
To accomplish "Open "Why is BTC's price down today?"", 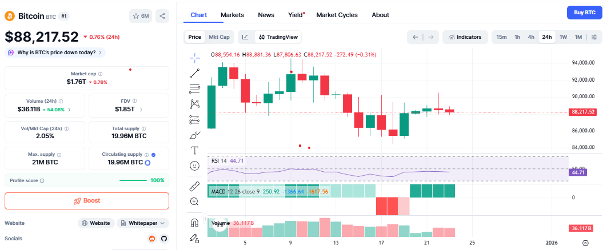I will [x=55, y=53].
